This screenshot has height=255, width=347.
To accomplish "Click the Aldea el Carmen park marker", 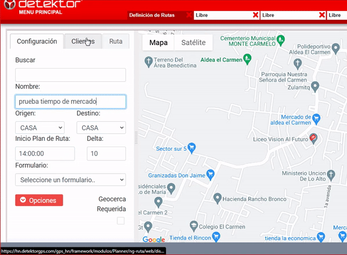I will coord(247,59).
